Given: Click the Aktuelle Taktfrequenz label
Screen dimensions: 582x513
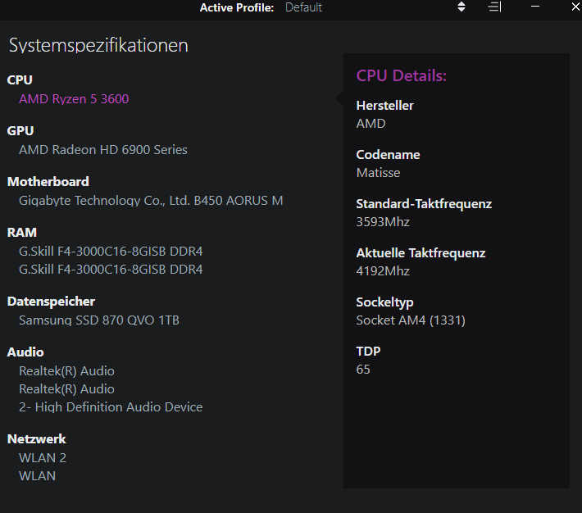Looking at the screenshot, I should coord(421,252).
